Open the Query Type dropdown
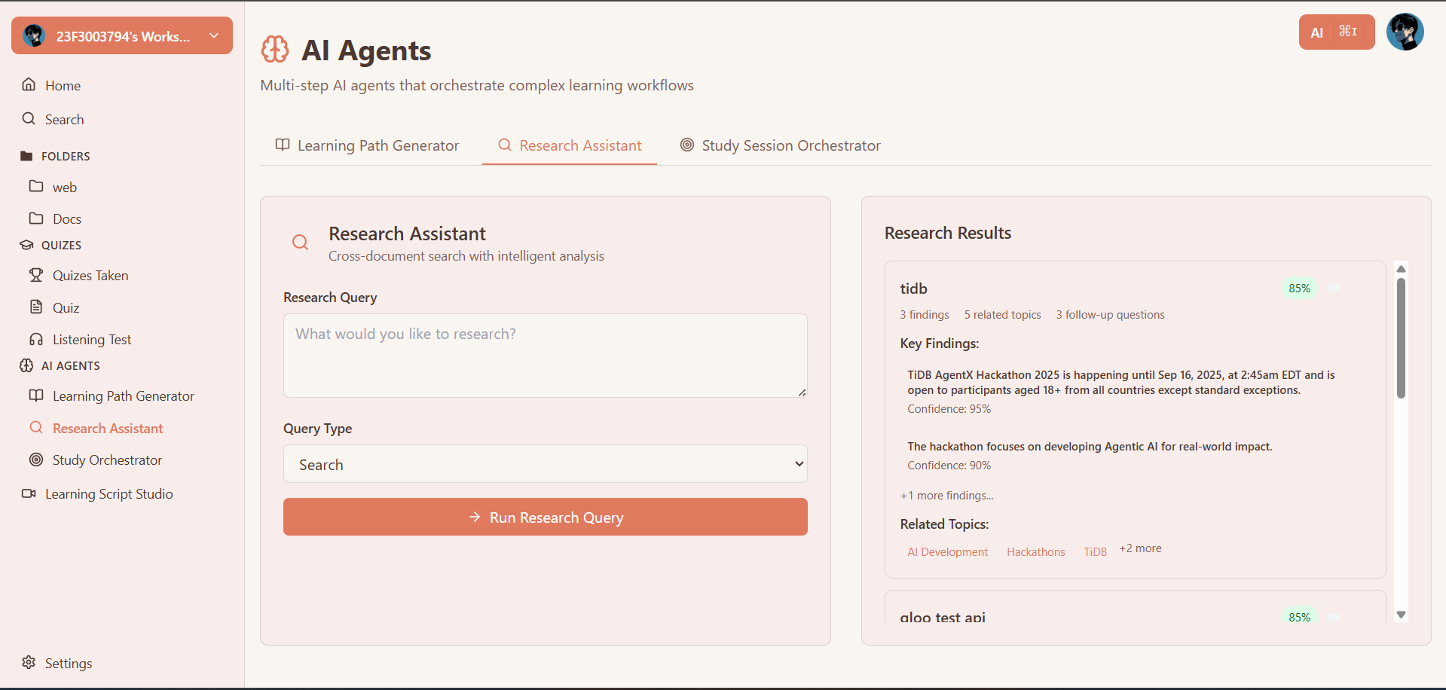 tap(545, 464)
